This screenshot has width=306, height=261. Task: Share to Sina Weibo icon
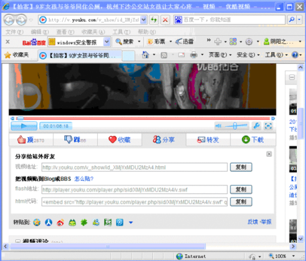coord(61,222)
